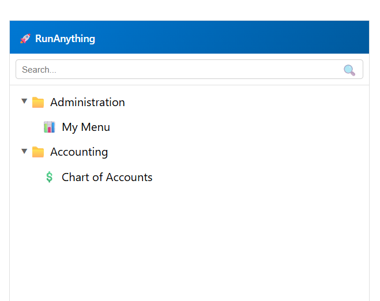The height and width of the screenshot is (301, 380).
Task: Select the Administration folder label
Action: click(87, 103)
